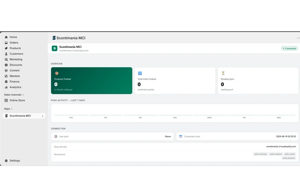
Task: Click the TUE bar in the push activity chart
Action: coord(244,115)
